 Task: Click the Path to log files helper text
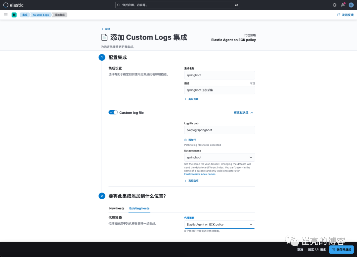point(202,145)
